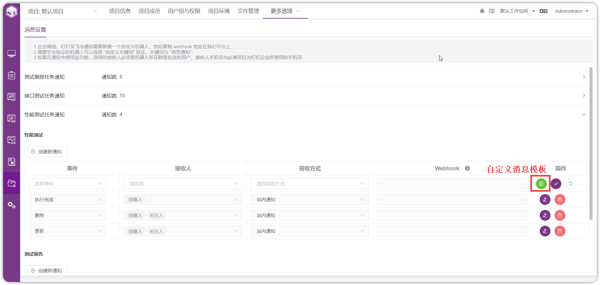The height and width of the screenshot is (285, 600).
Task: Open the performance testing sidebar icon
Action: coord(11,140)
